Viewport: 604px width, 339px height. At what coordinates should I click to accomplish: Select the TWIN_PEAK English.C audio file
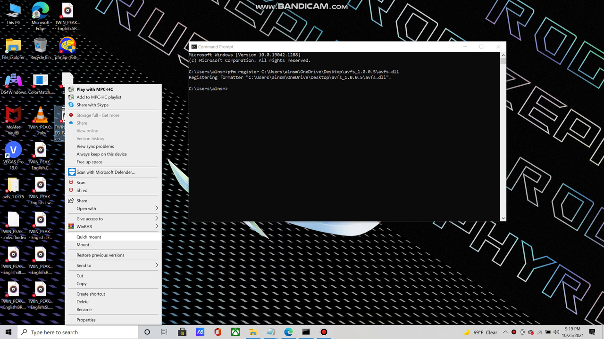click(41, 156)
